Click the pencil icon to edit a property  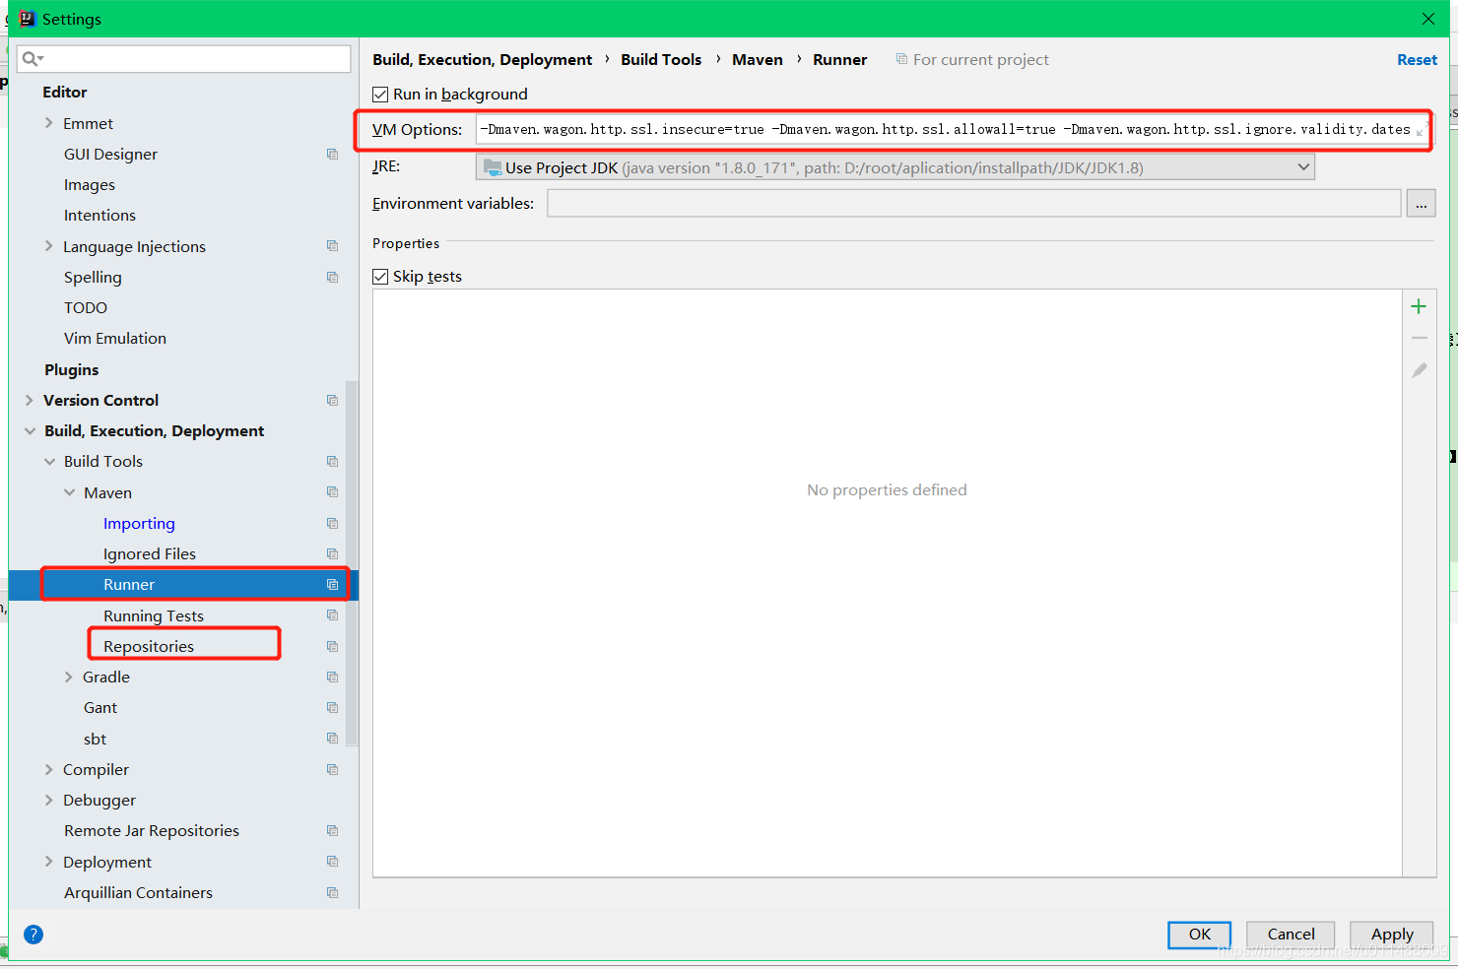(x=1419, y=370)
